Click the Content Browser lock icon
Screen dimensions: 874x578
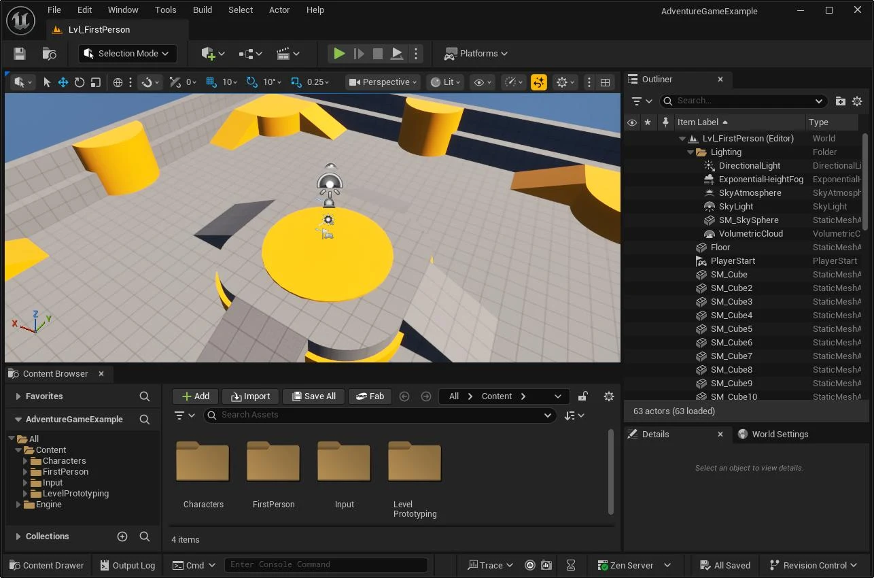click(583, 396)
